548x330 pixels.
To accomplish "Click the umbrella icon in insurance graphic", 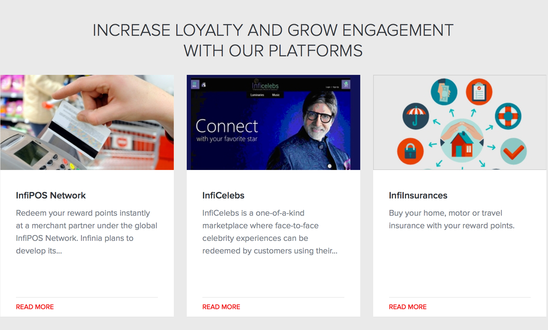I will coord(416,116).
